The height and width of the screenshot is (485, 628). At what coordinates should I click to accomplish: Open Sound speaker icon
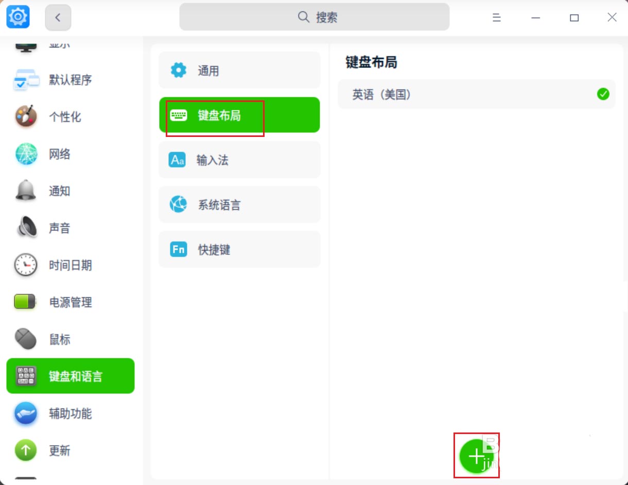[26, 228]
